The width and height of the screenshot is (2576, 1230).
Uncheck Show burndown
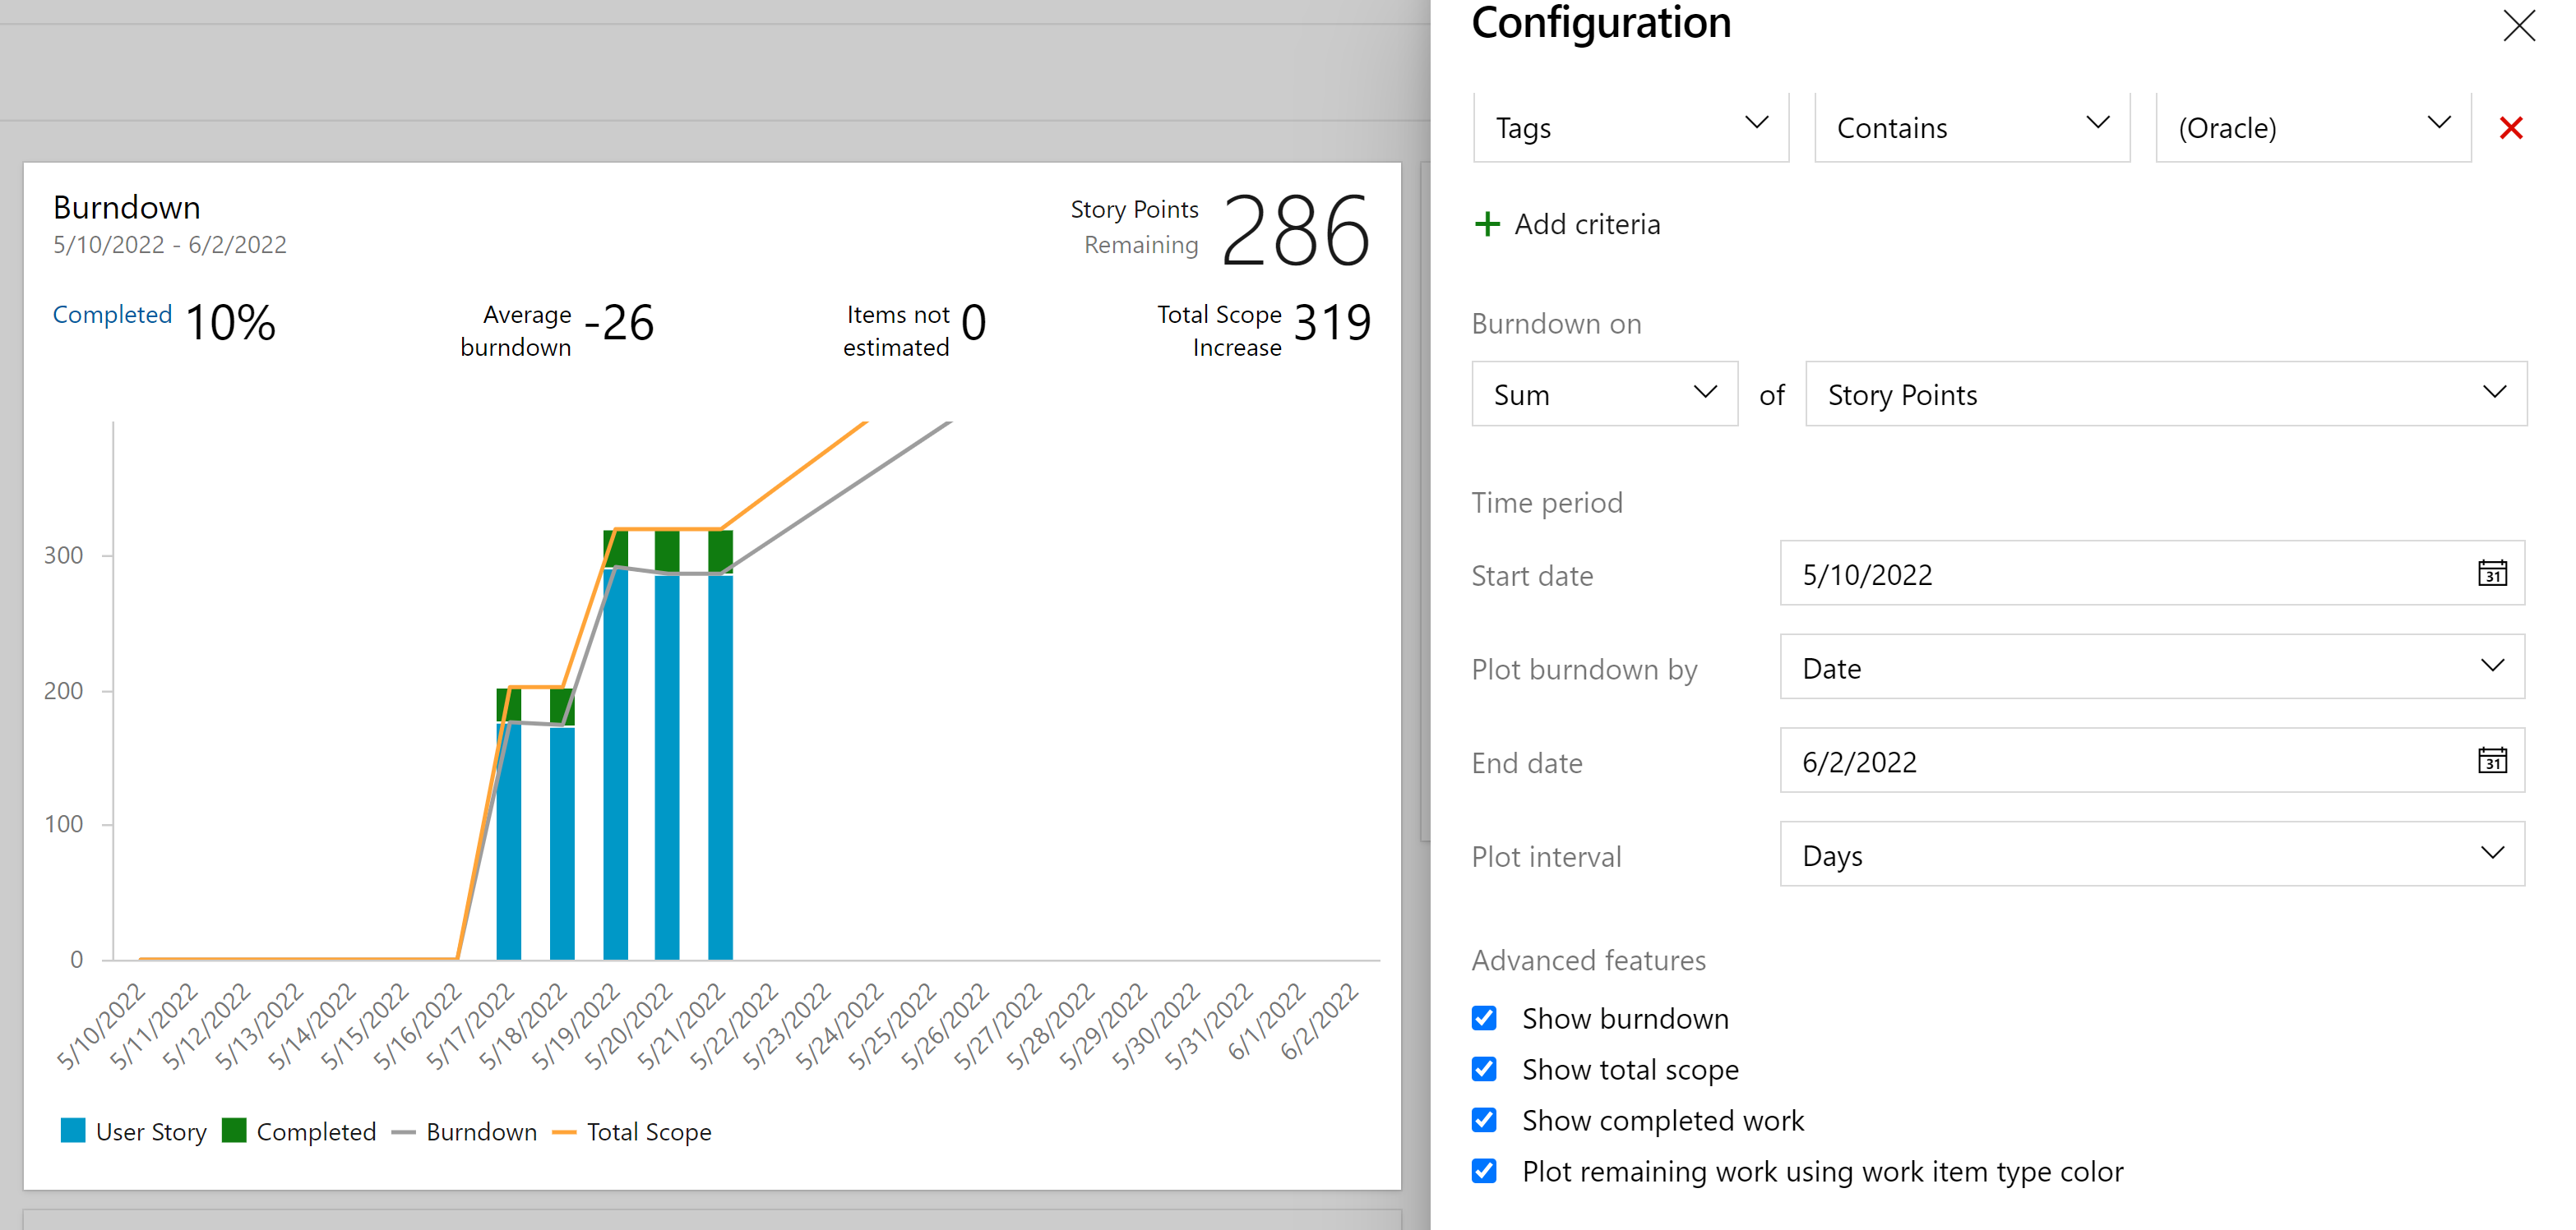click(x=1483, y=1017)
